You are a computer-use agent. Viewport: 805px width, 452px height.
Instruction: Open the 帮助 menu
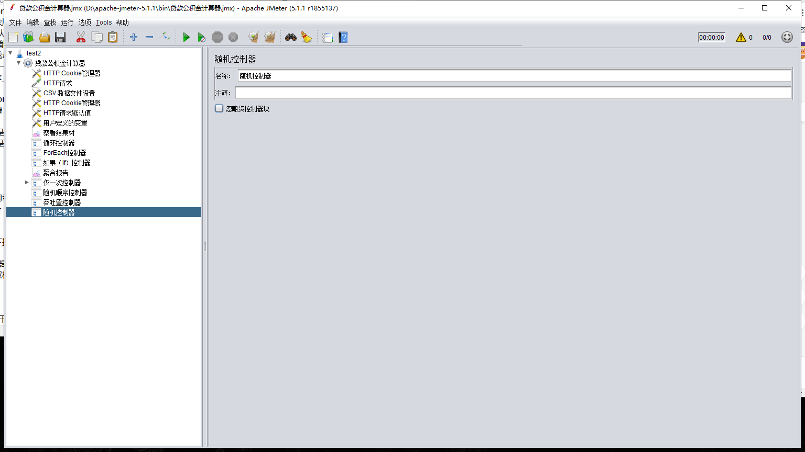click(x=122, y=22)
